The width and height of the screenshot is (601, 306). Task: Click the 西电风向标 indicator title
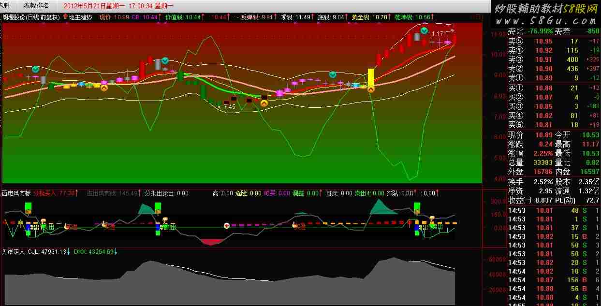pos(16,193)
